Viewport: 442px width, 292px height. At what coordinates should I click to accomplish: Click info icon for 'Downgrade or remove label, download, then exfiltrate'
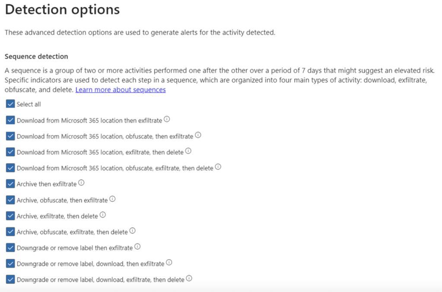[x=169, y=262]
